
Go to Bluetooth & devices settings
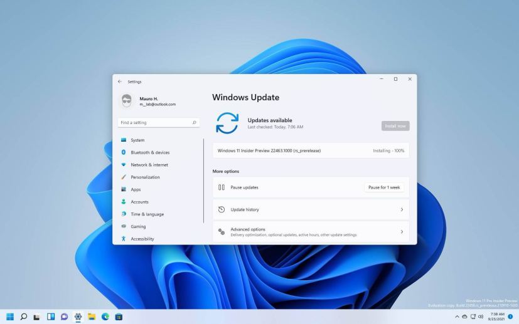(149, 152)
